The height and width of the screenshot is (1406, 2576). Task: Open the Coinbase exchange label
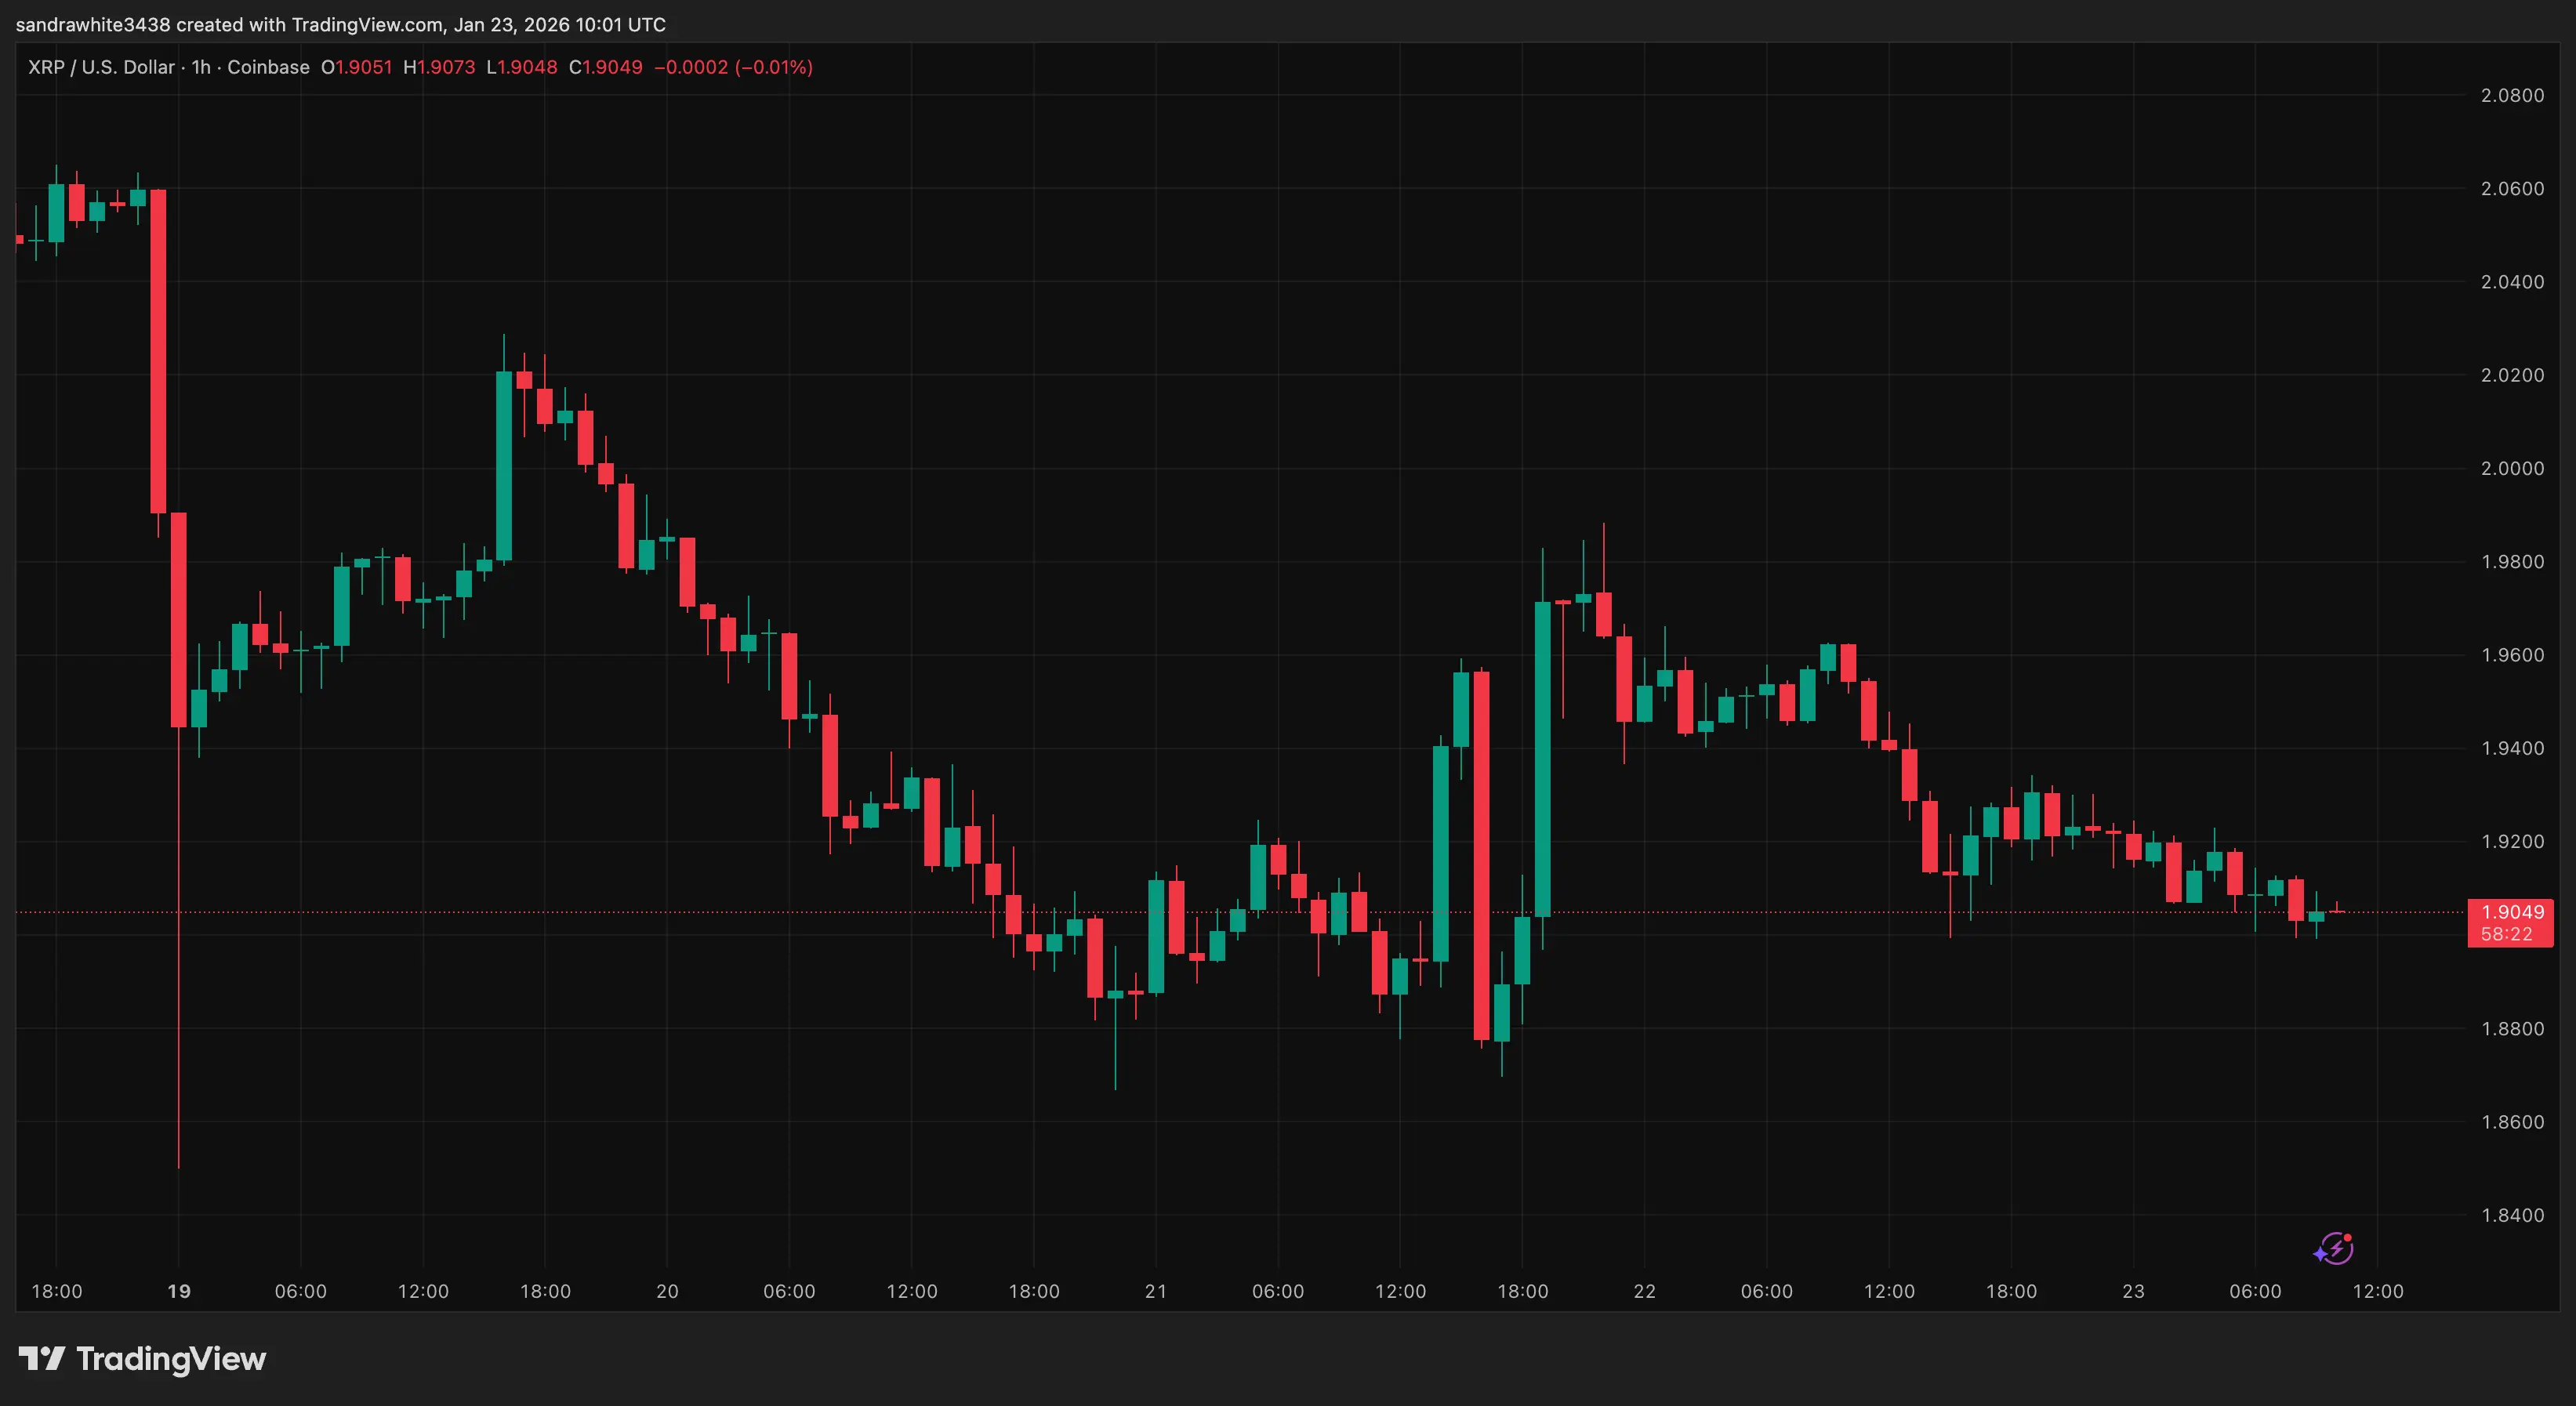click(x=267, y=67)
